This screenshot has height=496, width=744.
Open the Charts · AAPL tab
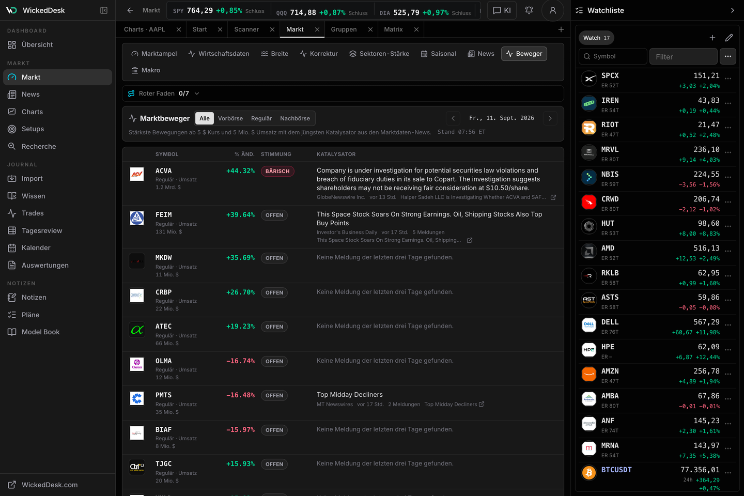point(145,29)
